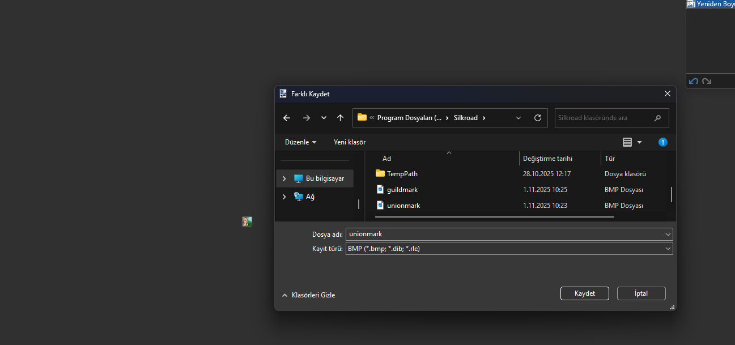The image size is (735, 345).
Task: Collapse folders with Klasörleri Gizle
Action: pyautogui.click(x=308, y=295)
